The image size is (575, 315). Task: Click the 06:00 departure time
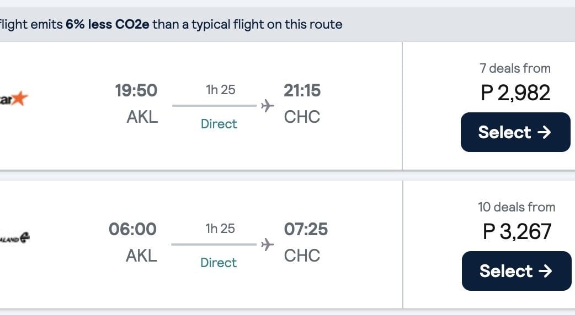tap(132, 229)
